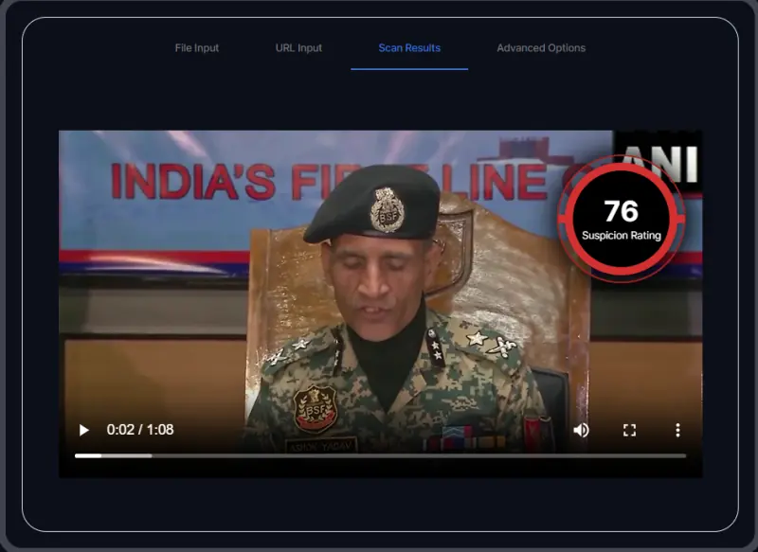Open the video's three-dot options menu
Viewport: 758px width, 552px height.
[677, 430]
